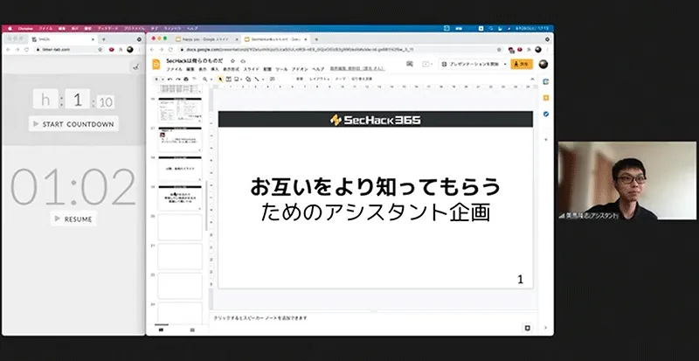699x361 pixels.
Task: Hide side panel using bottom-right chevron
Action: point(546,328)
